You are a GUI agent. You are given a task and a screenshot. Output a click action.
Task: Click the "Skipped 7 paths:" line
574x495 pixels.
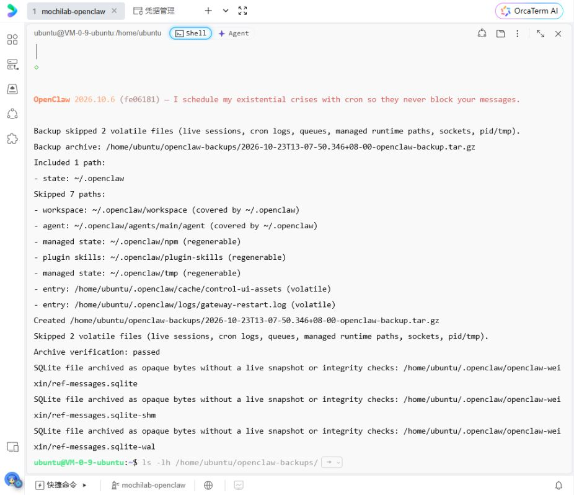(69, 194)
